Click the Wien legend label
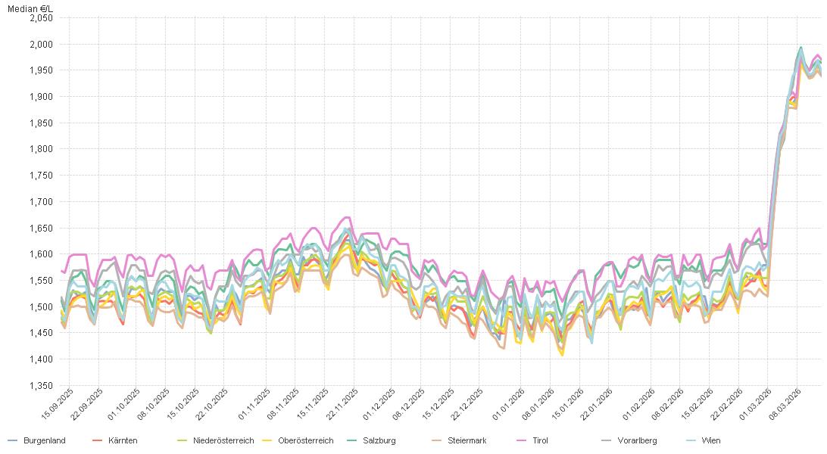The image size is (827, 454). [710, 440]
